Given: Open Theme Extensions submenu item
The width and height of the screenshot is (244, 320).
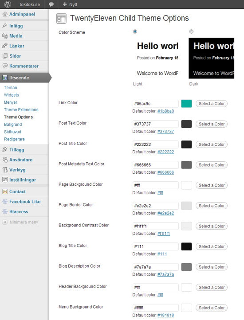Looking at the screenshot, I should tap(21, 109).
